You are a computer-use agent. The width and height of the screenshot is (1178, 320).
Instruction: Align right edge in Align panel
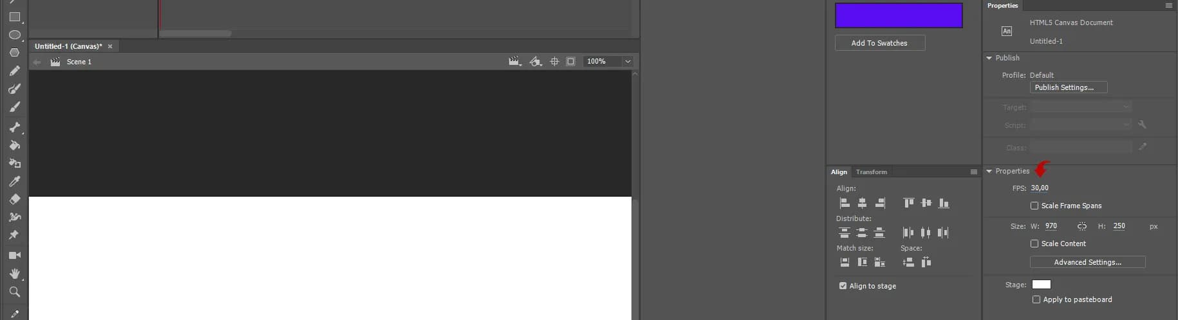point(880,203)
